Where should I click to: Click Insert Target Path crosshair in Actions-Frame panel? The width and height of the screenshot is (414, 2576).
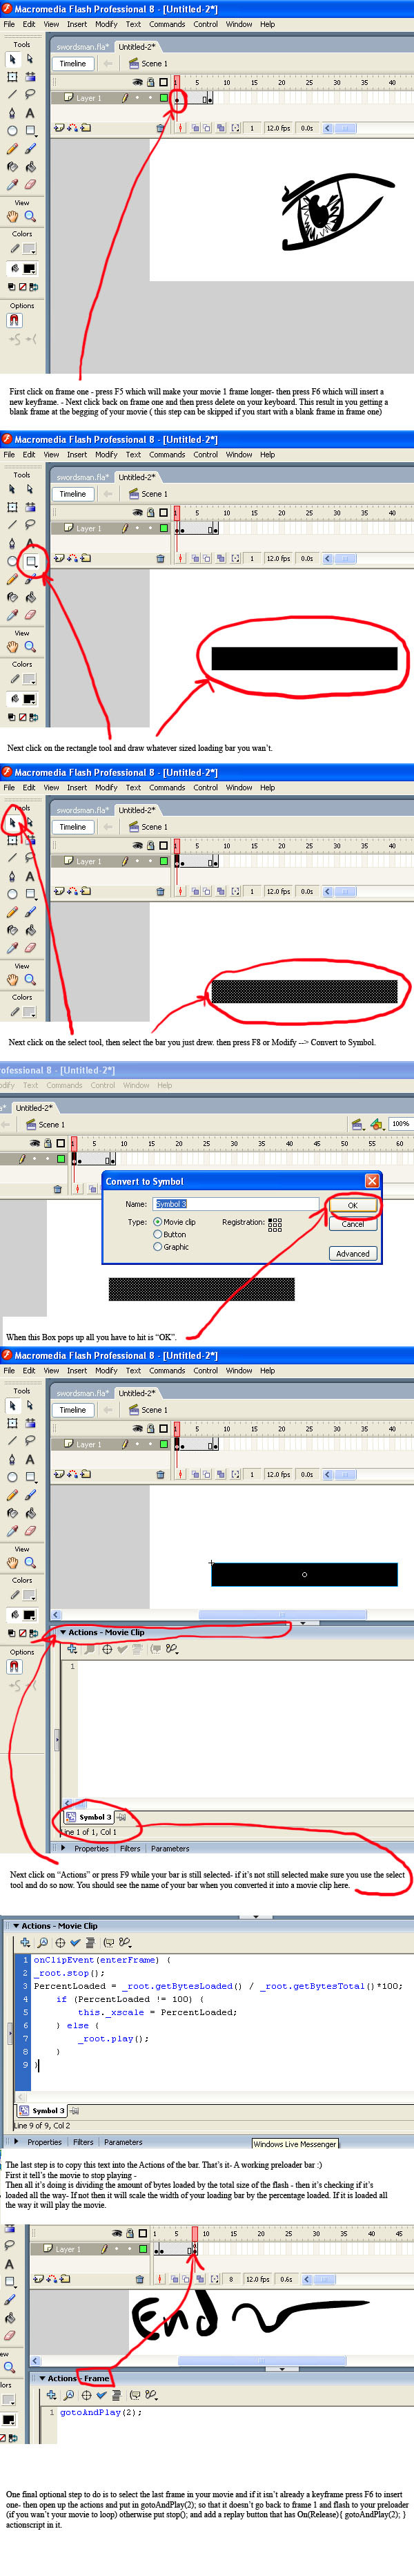pos(86,2395)
